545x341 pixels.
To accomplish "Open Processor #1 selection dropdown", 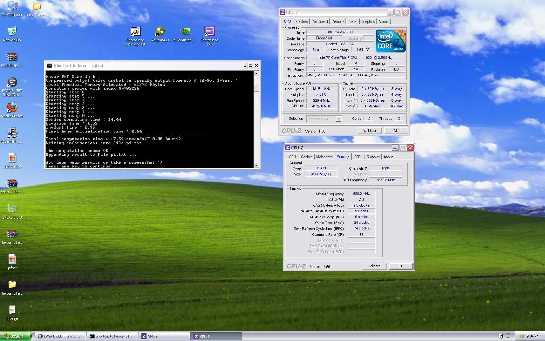I will point(324,119).
